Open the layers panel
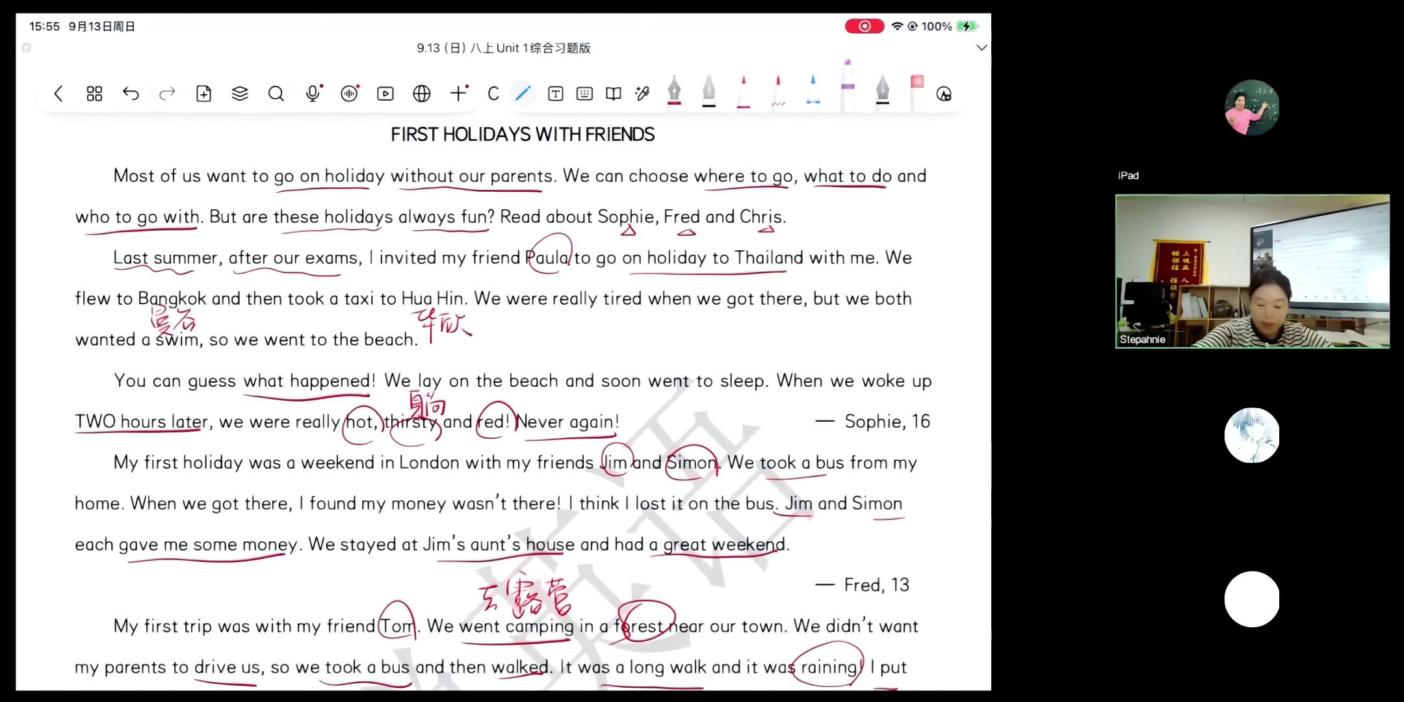 pos(240,94)
